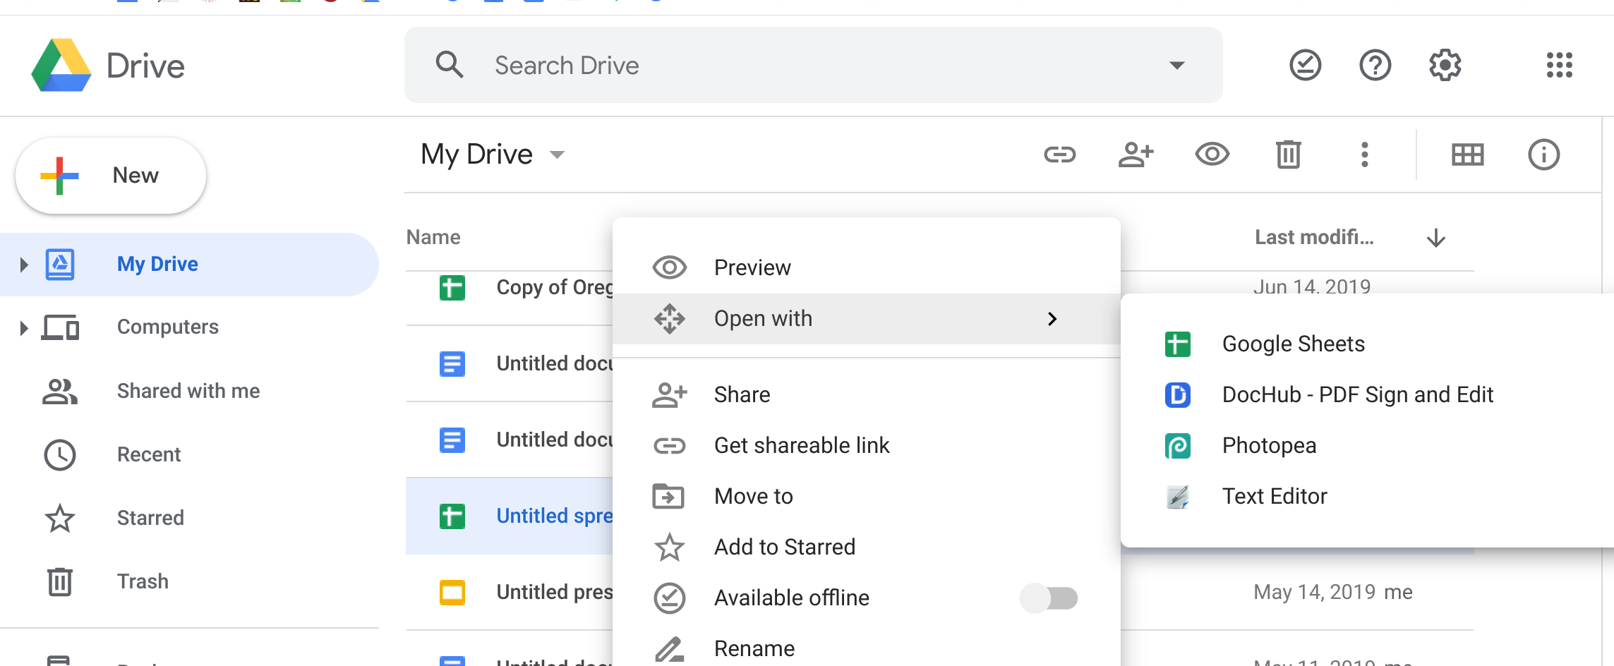Expand the Computers tree in sidebar

(x=24, y=328)
